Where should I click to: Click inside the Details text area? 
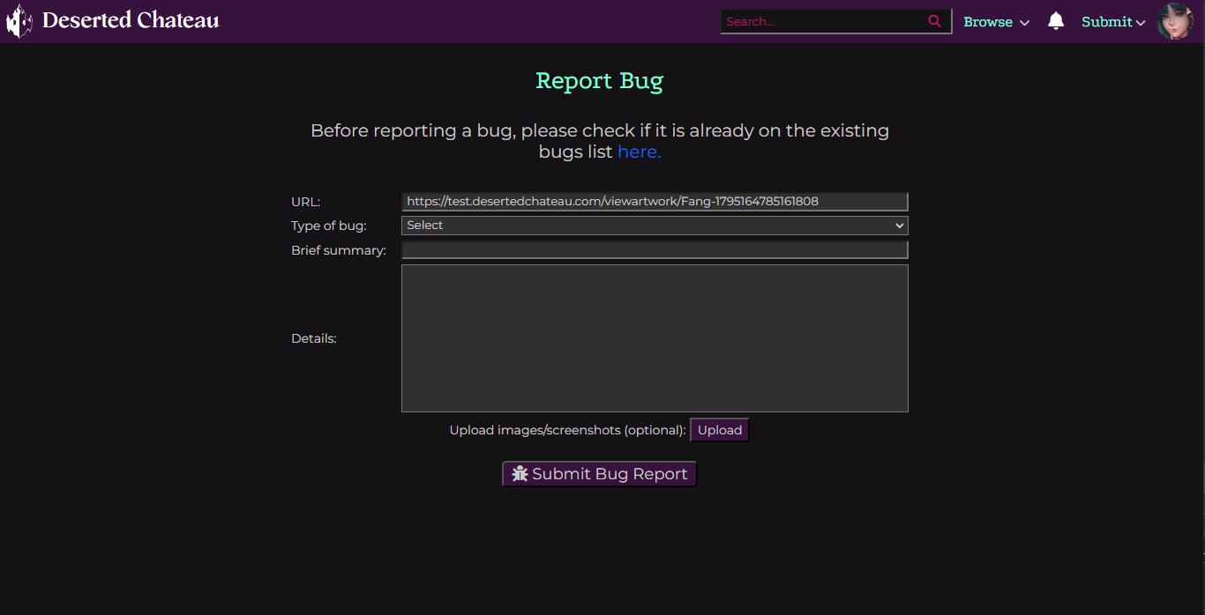coord(653,338)
